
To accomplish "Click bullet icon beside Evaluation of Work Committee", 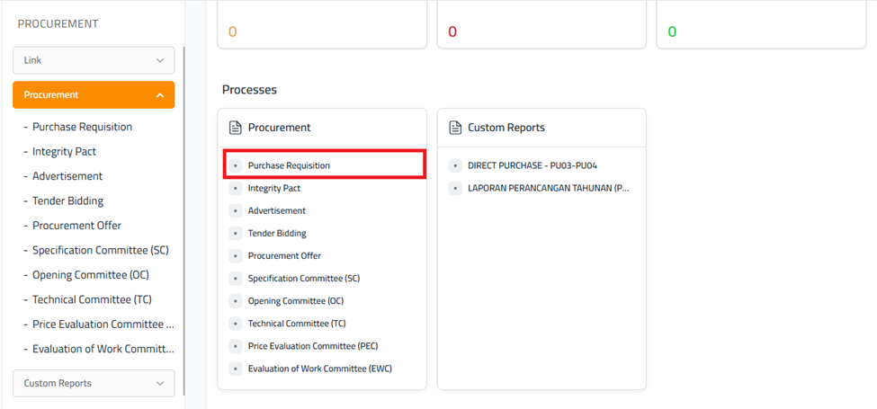I will click(x=236, y=369).
